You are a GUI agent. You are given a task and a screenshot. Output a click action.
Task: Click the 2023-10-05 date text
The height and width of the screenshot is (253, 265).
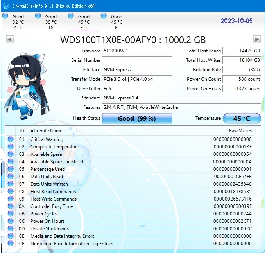coord(236,21)
